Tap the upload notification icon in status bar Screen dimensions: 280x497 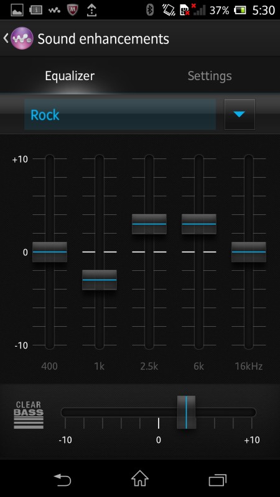pyautogui.click(x=91, y=10)
